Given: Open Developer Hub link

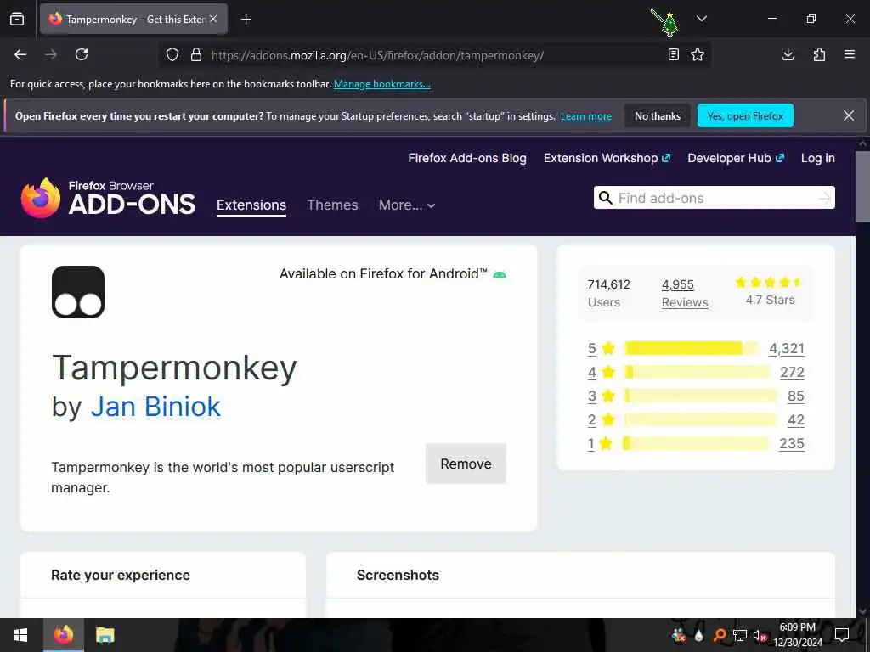Looking at the screenshot, I should coord(736,158).
